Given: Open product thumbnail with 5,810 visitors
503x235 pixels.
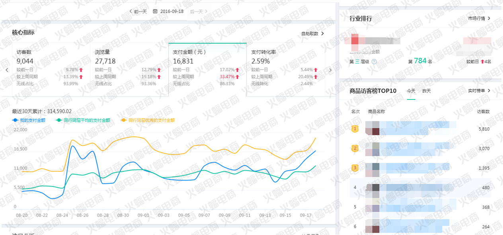Looking at the screenshot, I should (372, 128).
